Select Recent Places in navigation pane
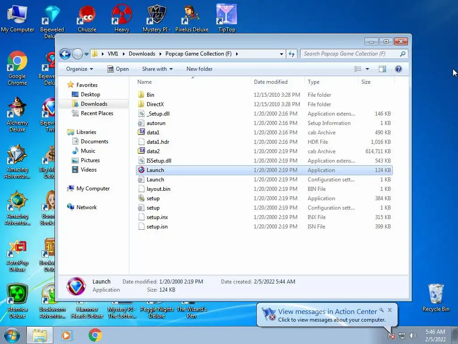The height and width of the screenshot is (344, 458). coord(97,113)
